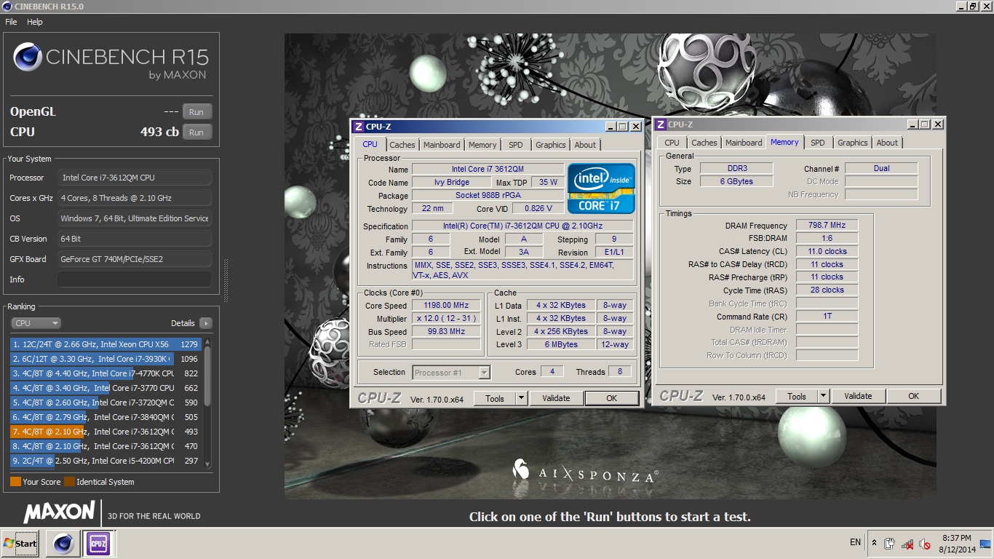Click OK in left CPU-Z window
This screenshot has width=994, height=559.
[611, 398]
